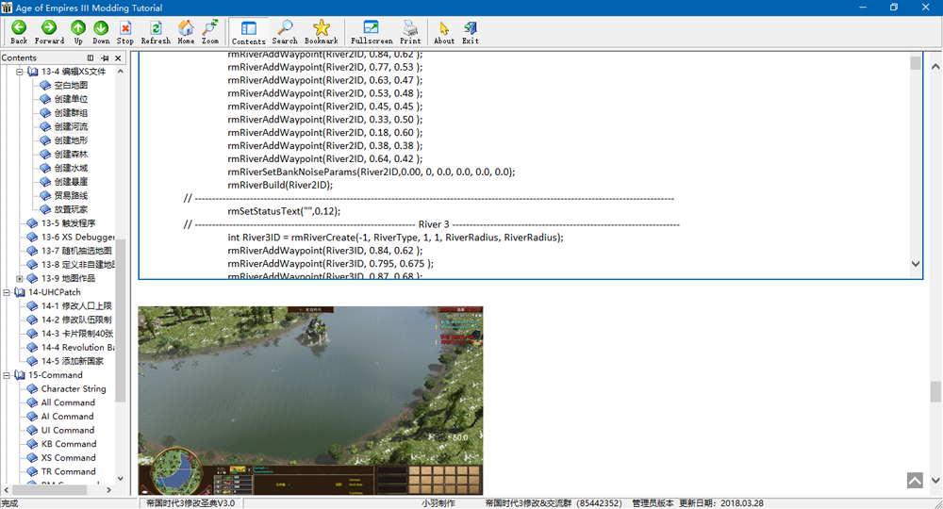Screen dimensions: 943x509
Task: Click the page scrollbar up arrow
Action: click(x=935, y=66)
